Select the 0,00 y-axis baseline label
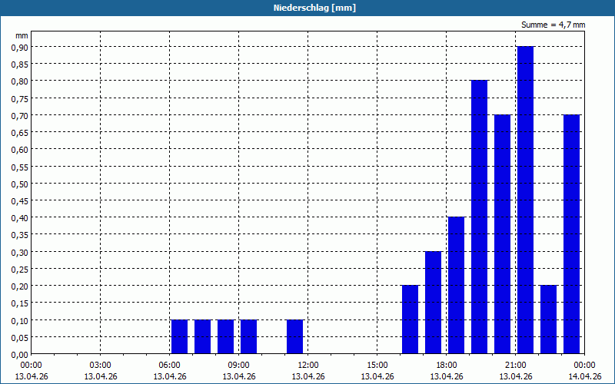Image resolution: width=615 pixels, height=384 pixels. 19,355
